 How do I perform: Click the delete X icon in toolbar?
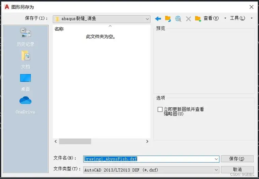pyautogui.click(x=188, y=19)
